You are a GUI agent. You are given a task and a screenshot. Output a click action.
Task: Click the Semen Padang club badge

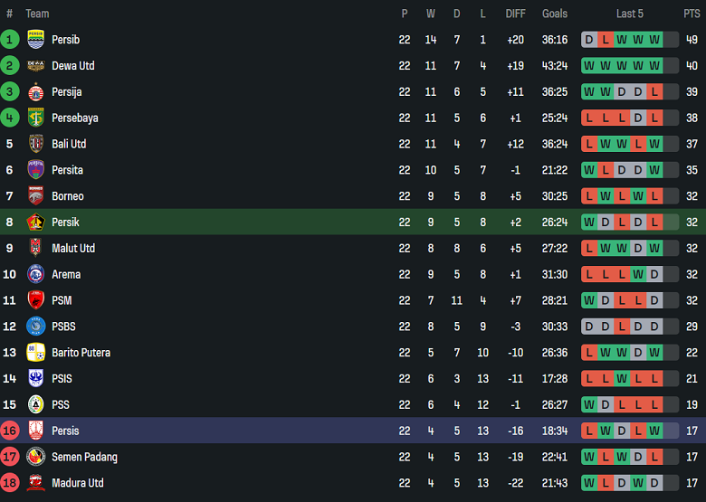click(36, 457)
